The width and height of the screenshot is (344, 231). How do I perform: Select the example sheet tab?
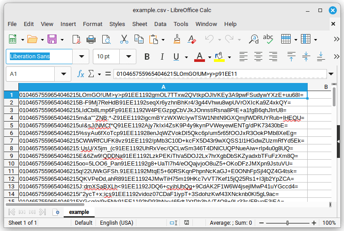coord(79,212)
